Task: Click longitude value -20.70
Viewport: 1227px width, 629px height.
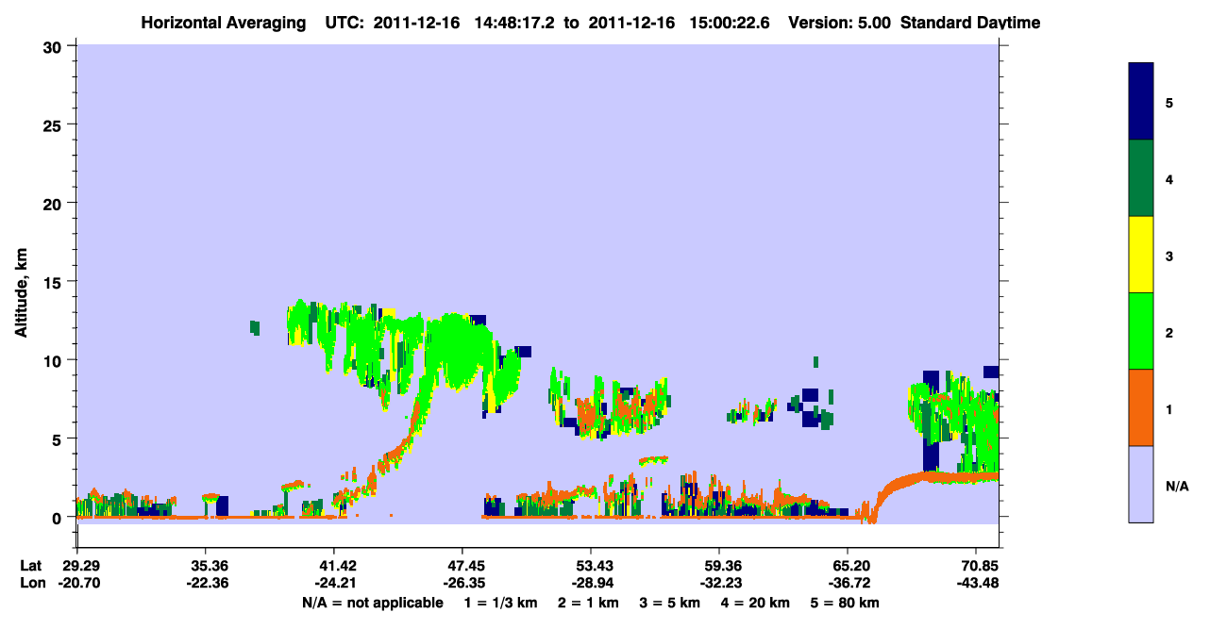Action: (x=77, y=583)
